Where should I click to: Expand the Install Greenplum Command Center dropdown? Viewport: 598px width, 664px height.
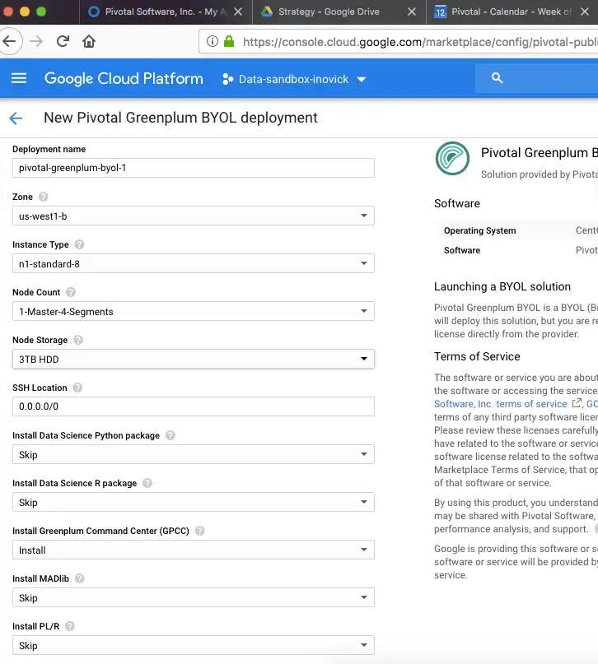(194, 550)
